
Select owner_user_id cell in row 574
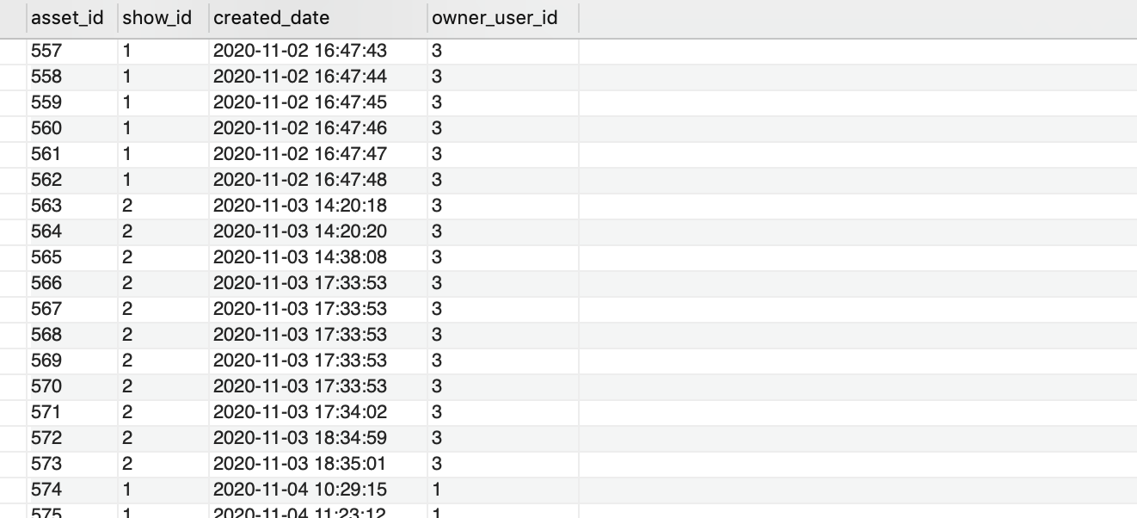click(x=437, y=490)
